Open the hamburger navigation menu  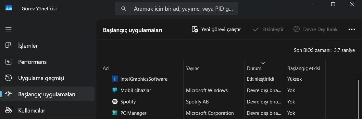click(8, 29)
